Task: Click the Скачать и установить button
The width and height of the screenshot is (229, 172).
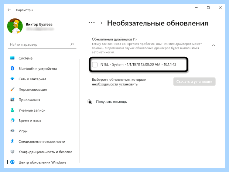Action: point(194,81)
